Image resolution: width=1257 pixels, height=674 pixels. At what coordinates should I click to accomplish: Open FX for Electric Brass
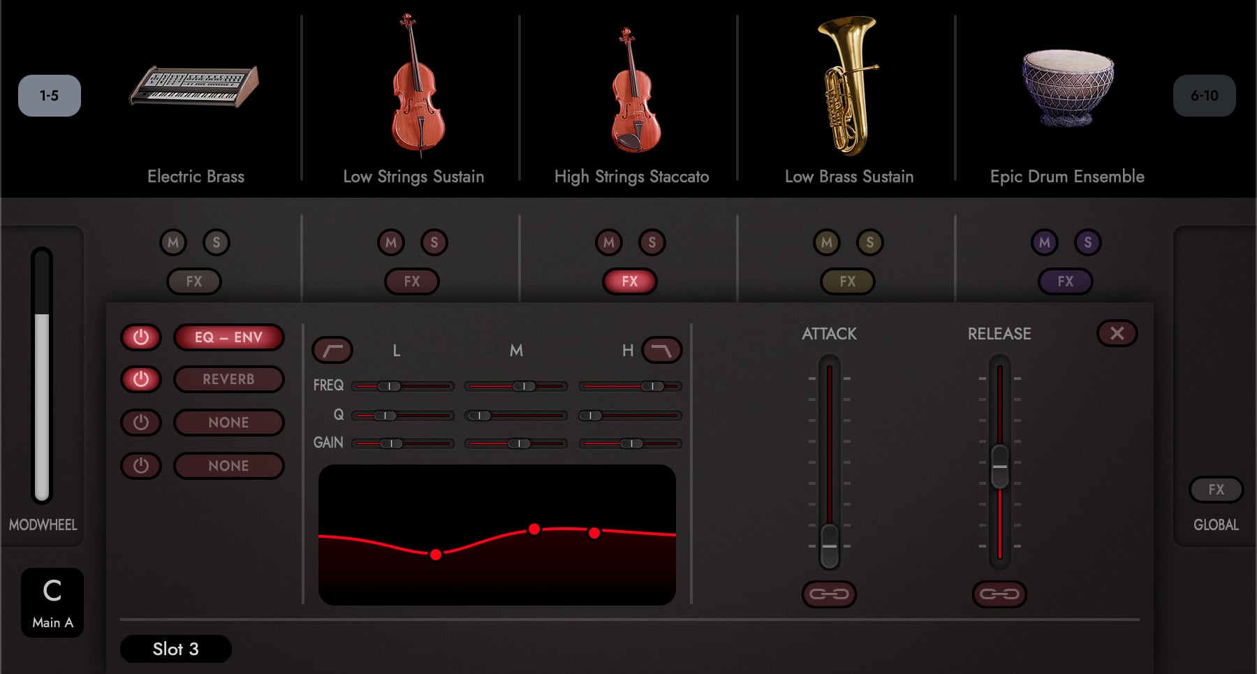pos(194,281)
